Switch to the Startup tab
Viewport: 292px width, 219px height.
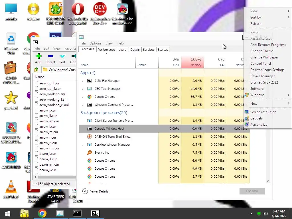pyautogui.click(x=163, y=50)
